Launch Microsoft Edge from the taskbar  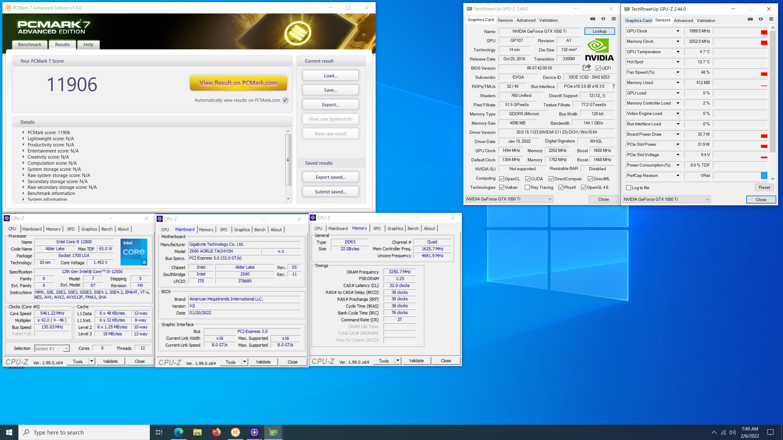[x=178, y=432]
